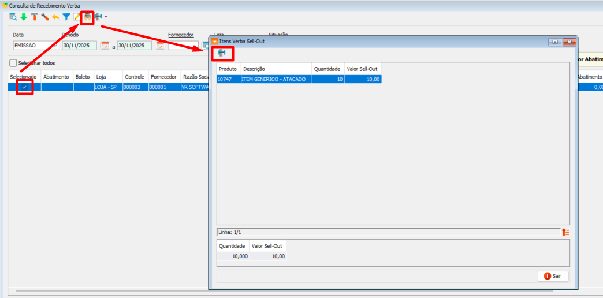Expand the main toolbar print dropdown arrow

coord(106,17)
